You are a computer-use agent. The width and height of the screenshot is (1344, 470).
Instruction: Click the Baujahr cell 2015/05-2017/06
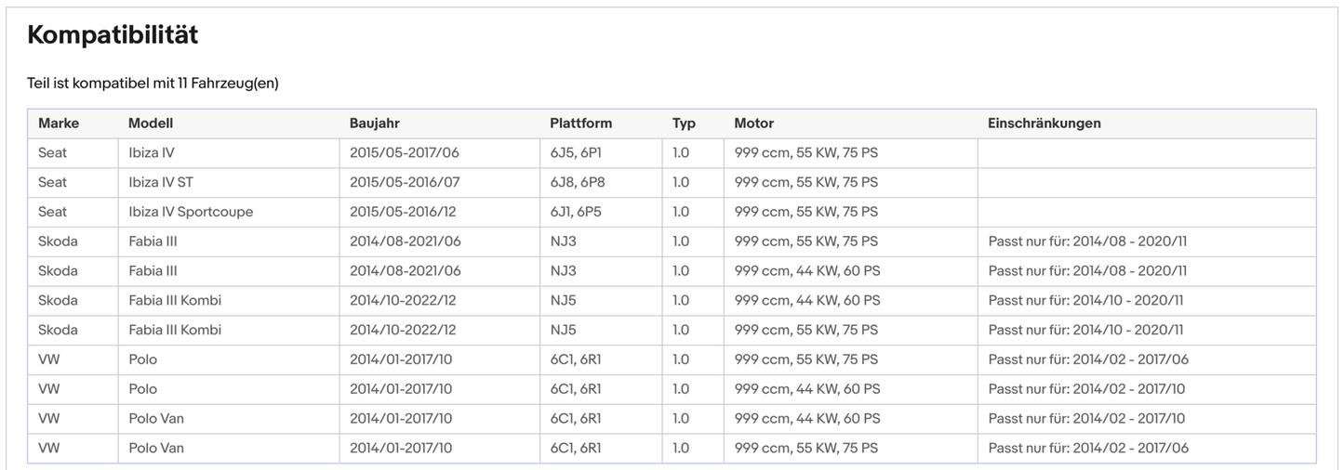[x=405, y=152]
